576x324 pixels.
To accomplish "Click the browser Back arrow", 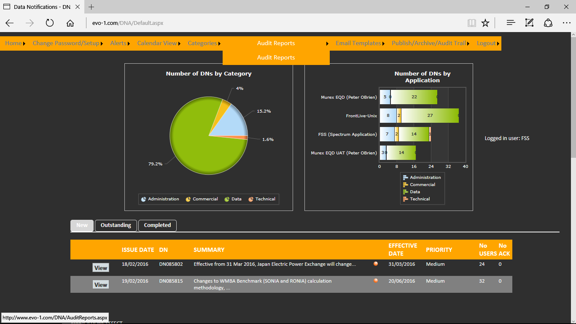I will [10, 23].
